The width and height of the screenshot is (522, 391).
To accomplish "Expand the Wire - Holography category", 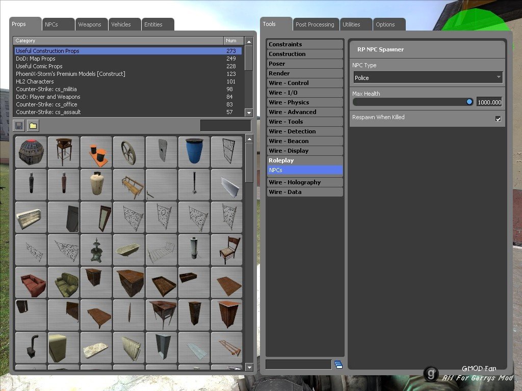I will pos(305,182).
